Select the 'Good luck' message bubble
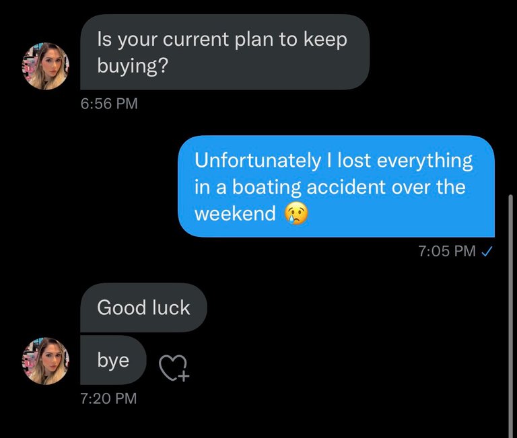Screen dimensions: 517x438 143,307
